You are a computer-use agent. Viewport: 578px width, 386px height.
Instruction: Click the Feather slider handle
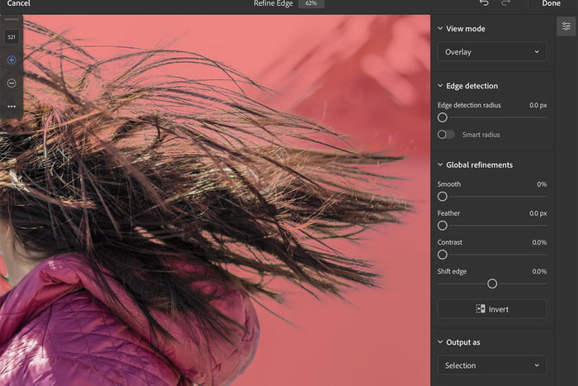pyautogui.click(x=443, y=226)
